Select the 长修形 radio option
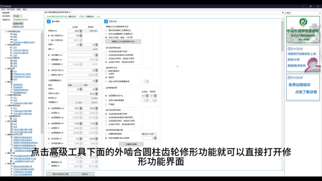The height and width of the screenshot is (181, 322). (106, 74)
